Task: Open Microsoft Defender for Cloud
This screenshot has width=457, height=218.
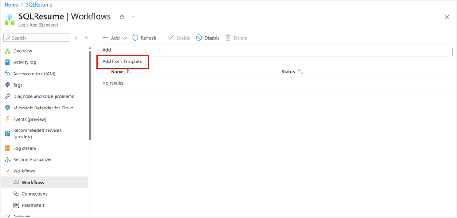Action: 44,108
